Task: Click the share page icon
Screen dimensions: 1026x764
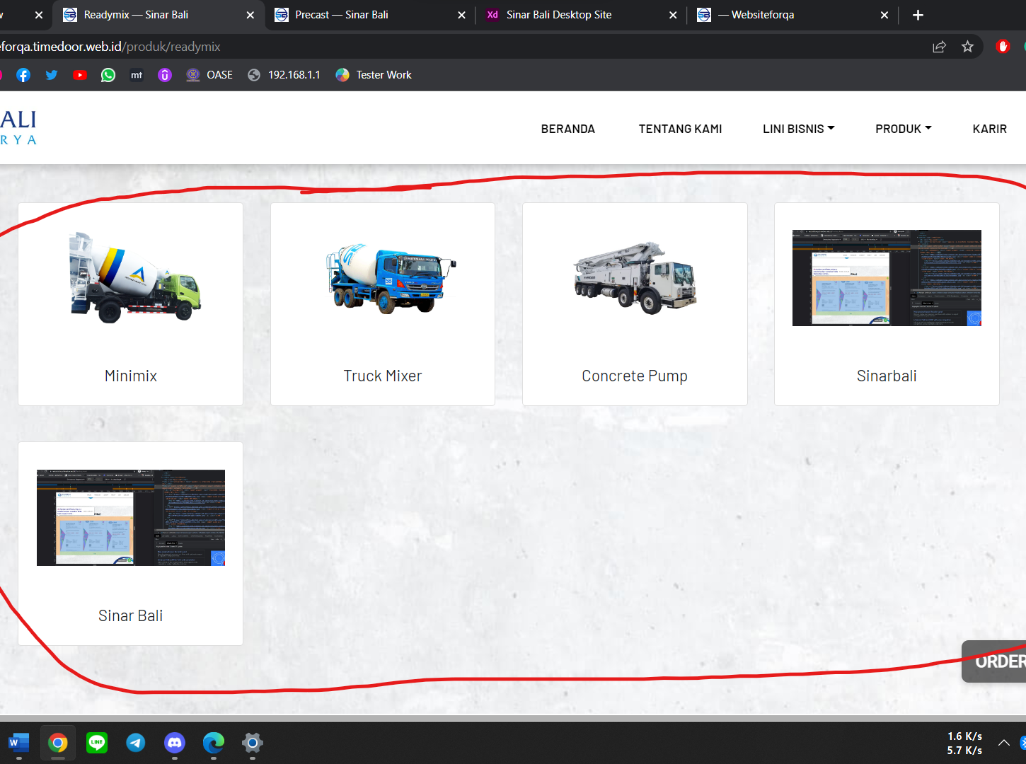Action: (939, 47)
